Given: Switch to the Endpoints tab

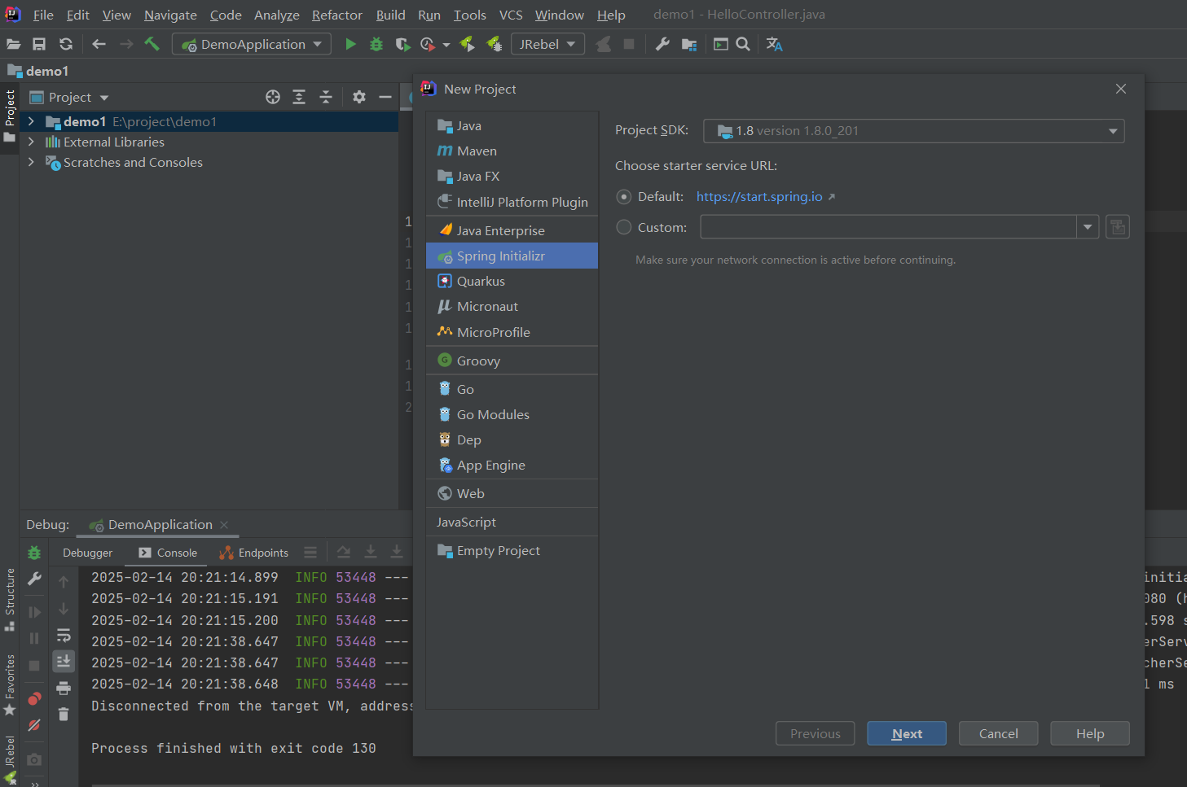Looking at the screenshot, I should [x=254, y=553].
